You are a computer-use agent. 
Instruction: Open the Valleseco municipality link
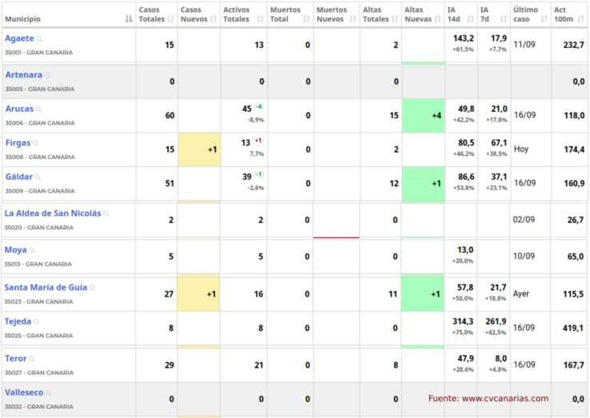[24, 392]
